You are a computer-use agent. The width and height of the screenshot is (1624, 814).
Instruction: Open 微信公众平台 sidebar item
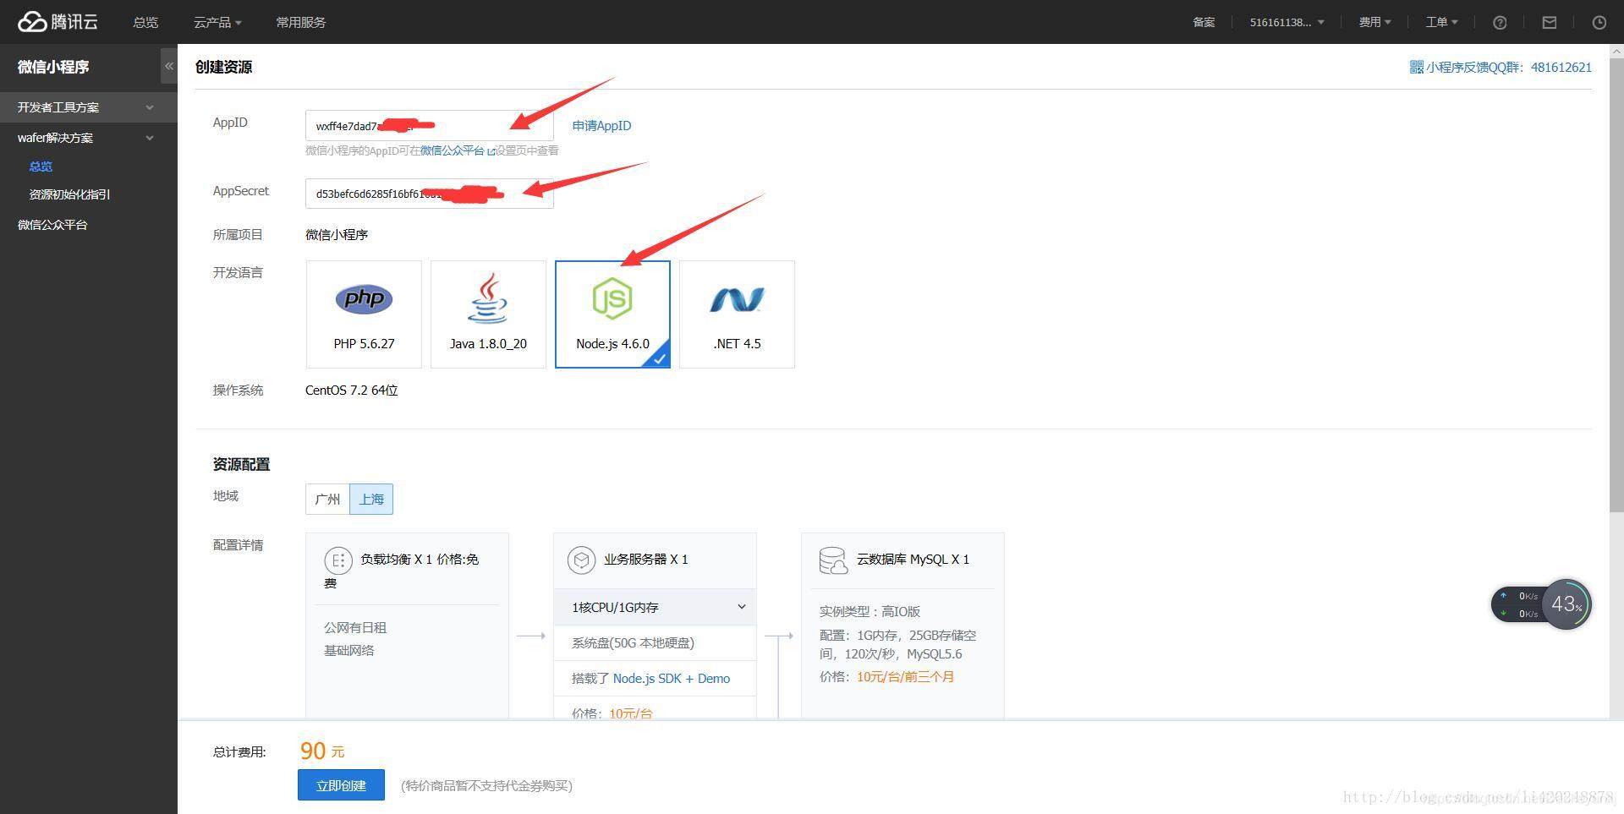point(52,225)
